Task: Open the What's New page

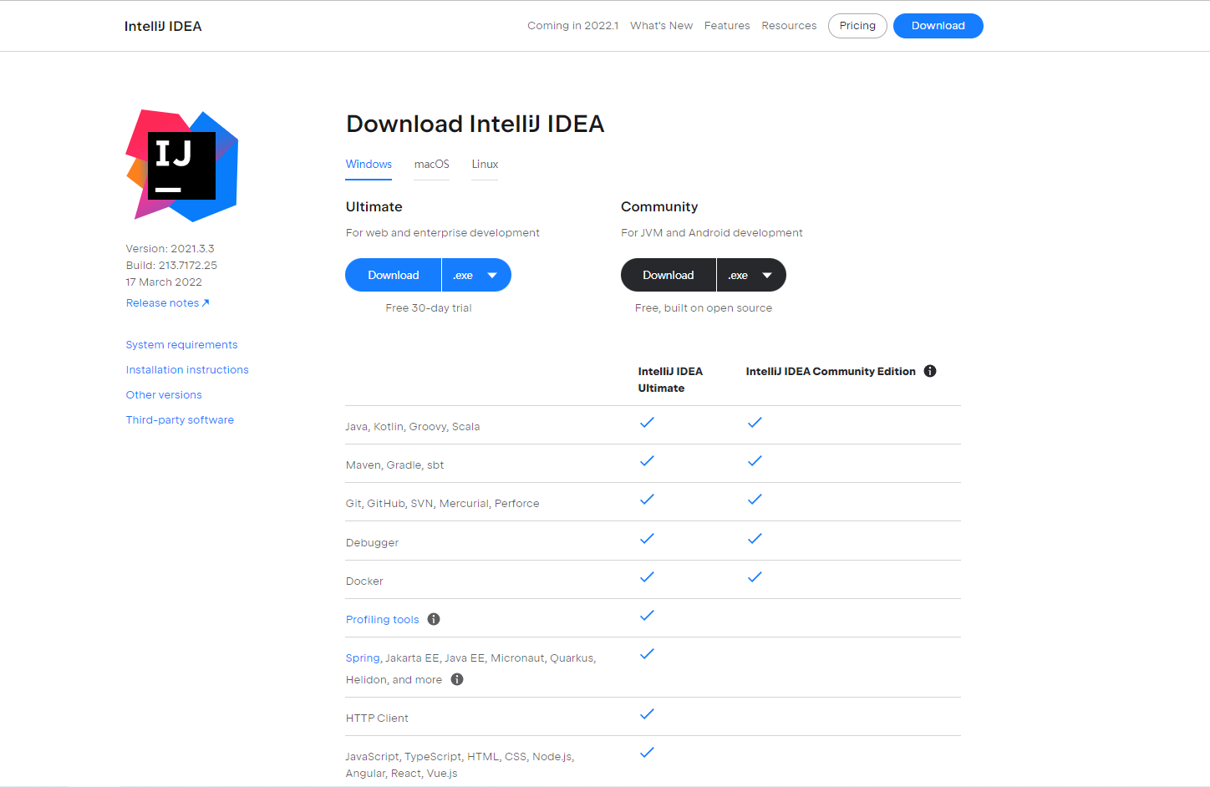Action: tap(661, 26)
